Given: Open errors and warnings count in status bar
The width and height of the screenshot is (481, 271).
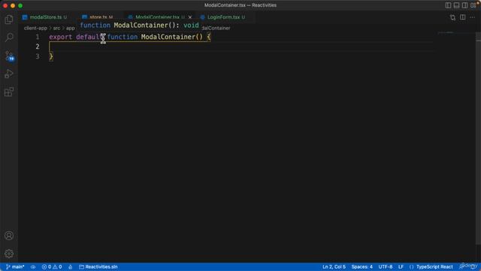Looking at the screenshot, I should pos(52,266).
